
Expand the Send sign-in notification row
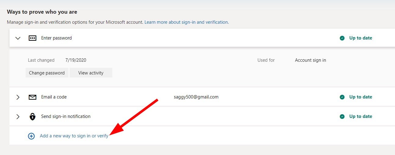click(18, 116)
